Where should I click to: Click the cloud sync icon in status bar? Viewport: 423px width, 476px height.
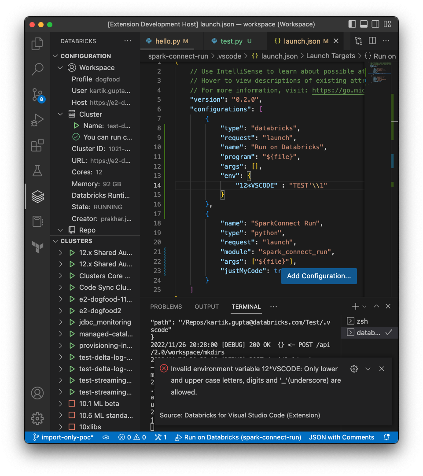coord(106,437)
